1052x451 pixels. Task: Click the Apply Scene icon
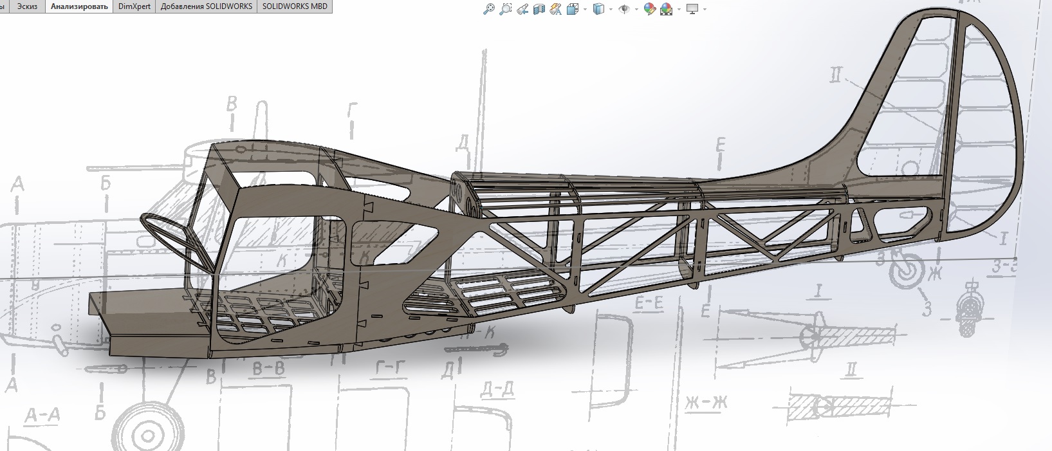coord(666,9)
